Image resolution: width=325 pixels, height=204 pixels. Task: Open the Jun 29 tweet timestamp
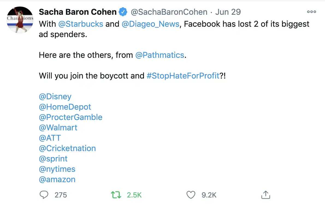click(x=228, y=12)
